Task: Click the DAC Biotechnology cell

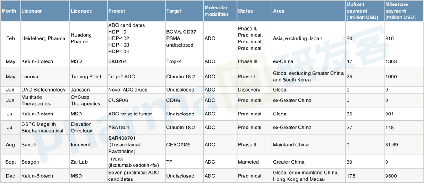Action: coord(44,90)
